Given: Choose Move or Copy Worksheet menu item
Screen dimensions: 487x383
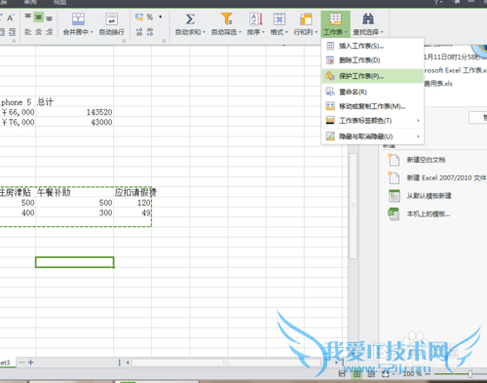Looking at the screenshot, I should click(373, 106).
